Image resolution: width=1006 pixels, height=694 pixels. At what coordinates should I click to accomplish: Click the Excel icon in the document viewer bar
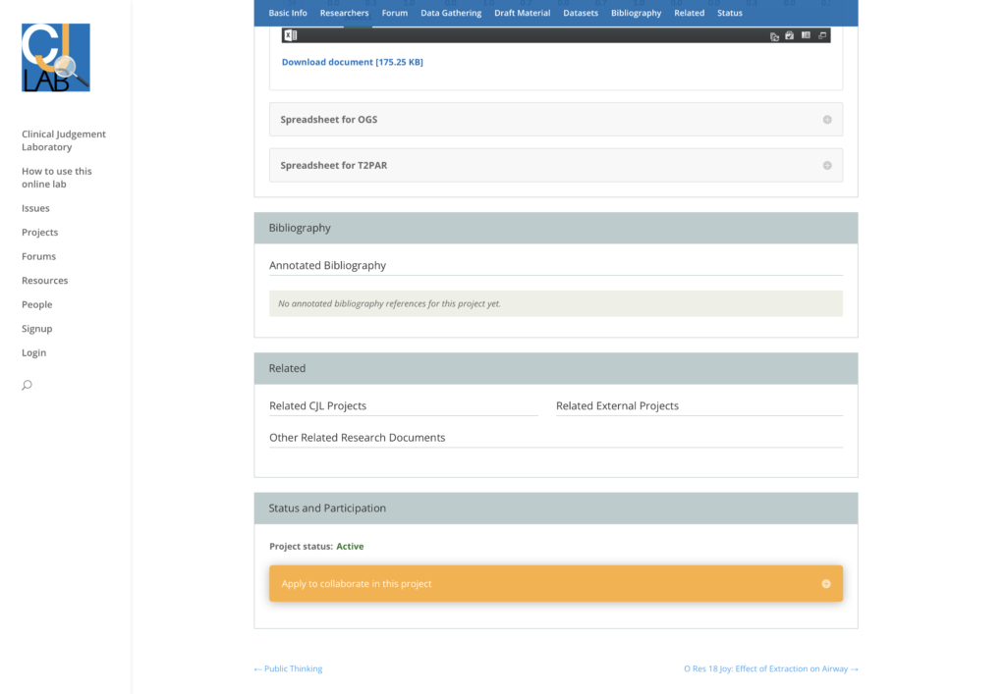coord(291,35)
